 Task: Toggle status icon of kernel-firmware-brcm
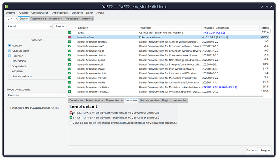pos(70,51)
